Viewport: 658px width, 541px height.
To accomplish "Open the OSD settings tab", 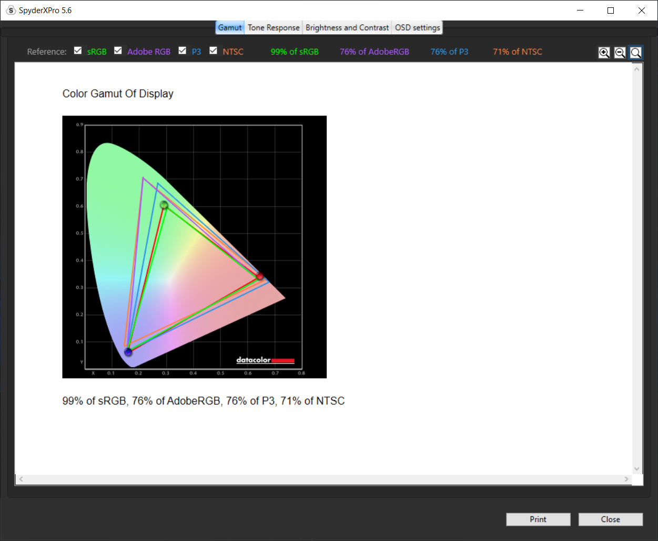I will click(x=418, y=28).
